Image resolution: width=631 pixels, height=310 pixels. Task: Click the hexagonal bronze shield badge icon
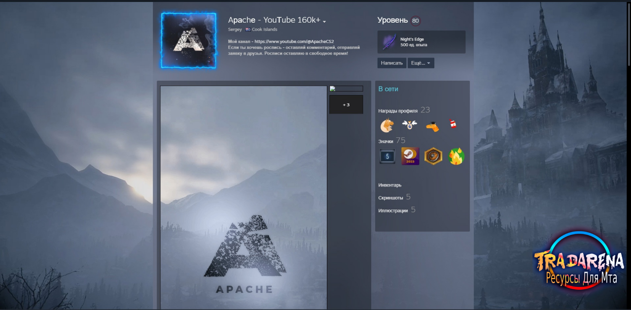433,156
